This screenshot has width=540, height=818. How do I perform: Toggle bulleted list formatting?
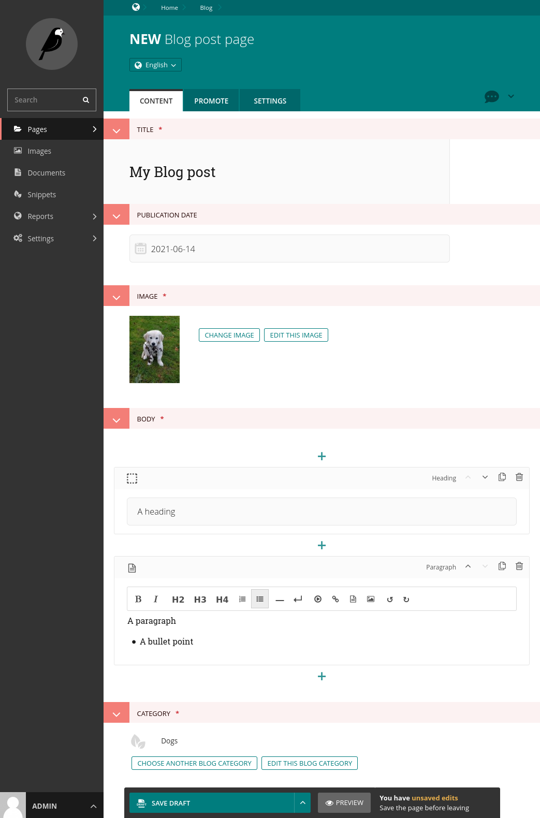pos(260,599)
